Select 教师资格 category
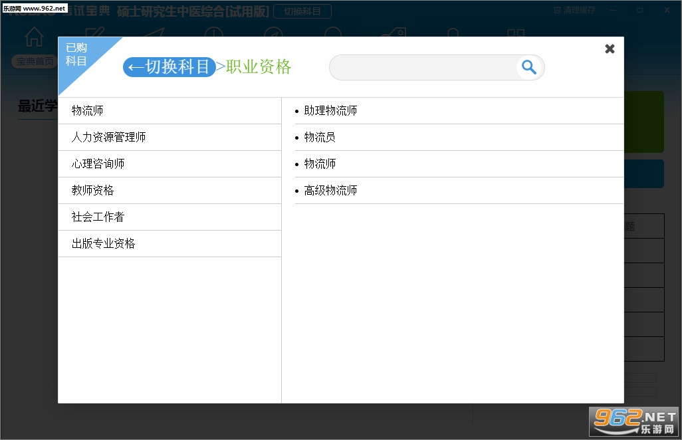The image size is (682, 440). 170,191
